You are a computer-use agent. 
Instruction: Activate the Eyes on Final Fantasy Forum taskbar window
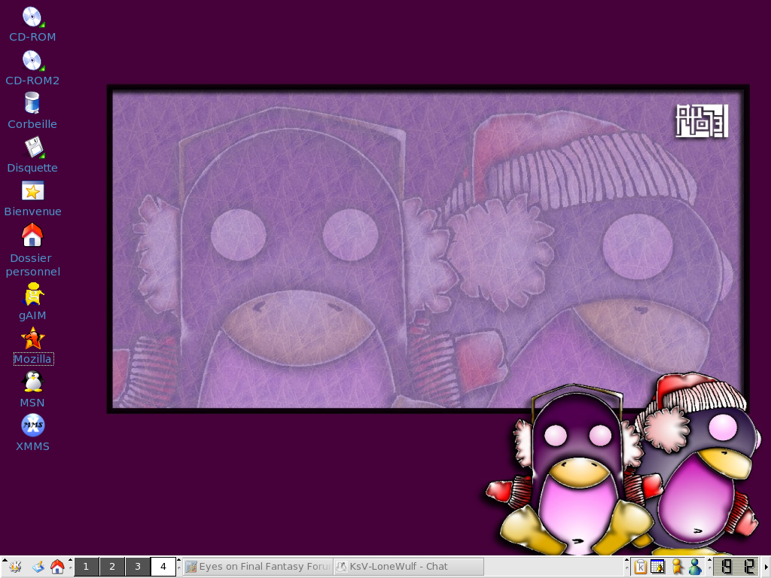coord(258,567)
